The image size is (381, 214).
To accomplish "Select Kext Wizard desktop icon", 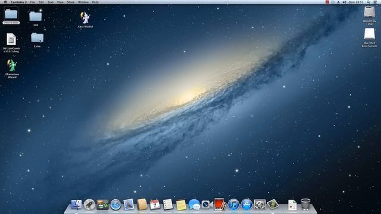I will [x=85, y=20].
